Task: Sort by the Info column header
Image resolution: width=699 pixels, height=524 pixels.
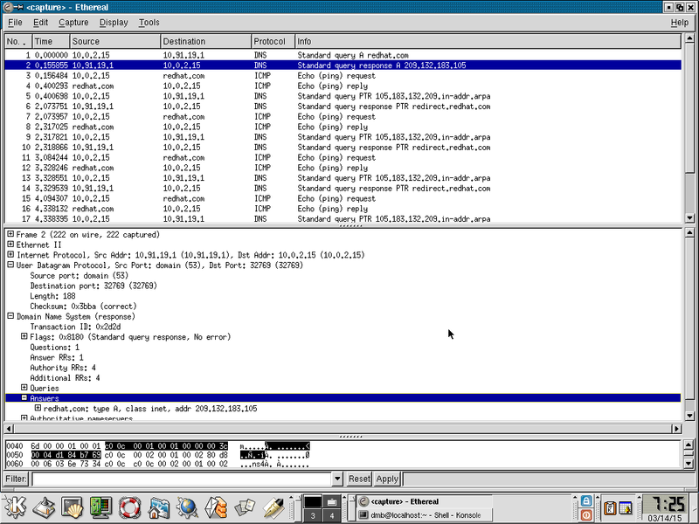Action: click(x=488, y=41)
